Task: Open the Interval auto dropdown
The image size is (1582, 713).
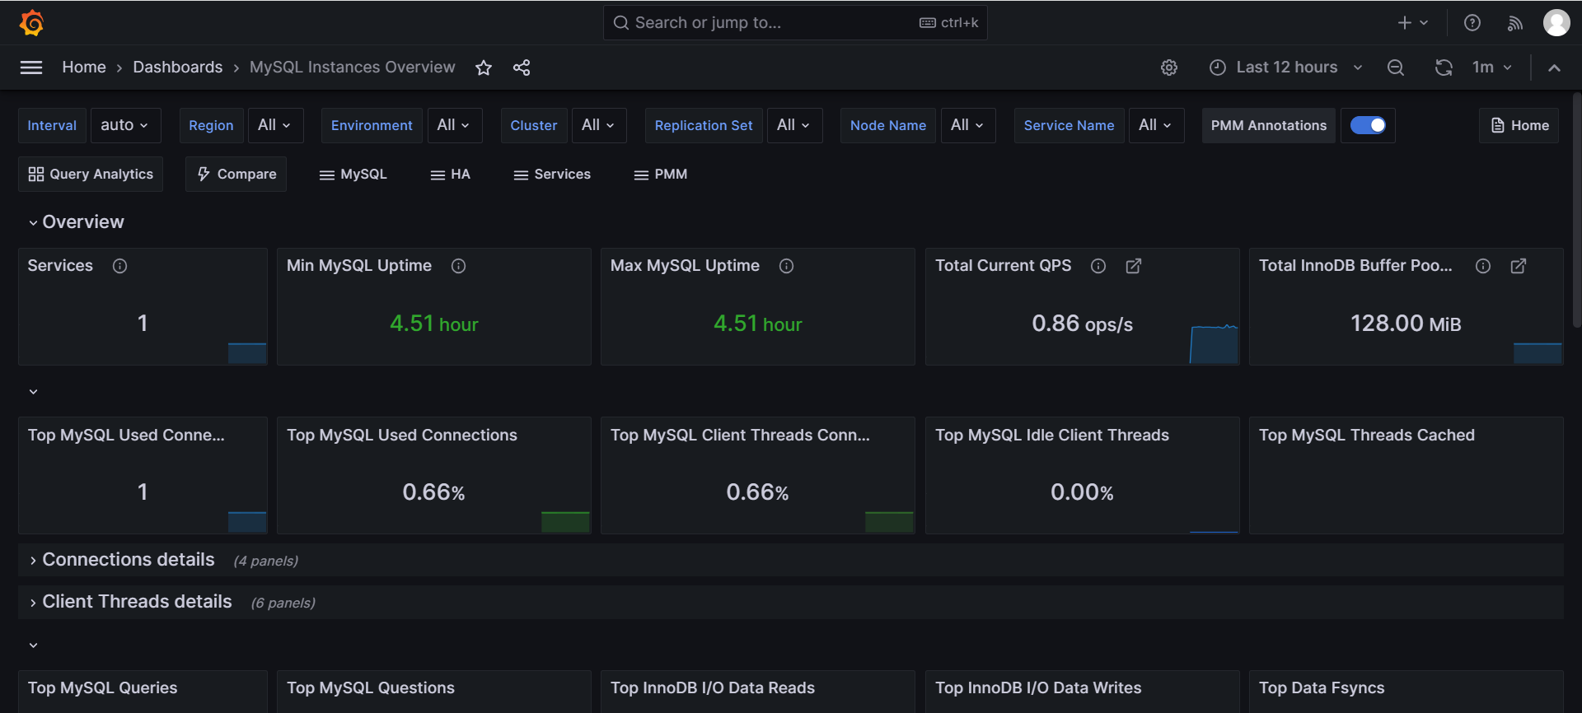Action: pyautogui.click(x=124, y=125)
